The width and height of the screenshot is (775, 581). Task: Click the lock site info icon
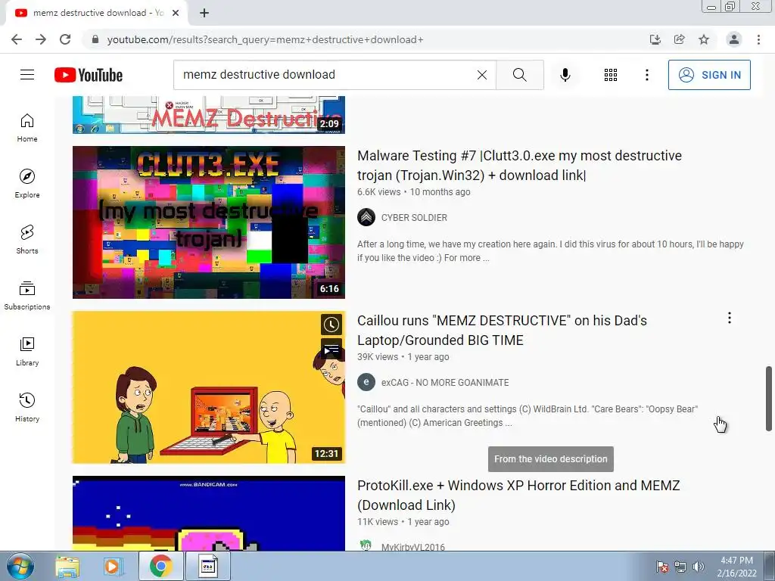click(95, 39)
